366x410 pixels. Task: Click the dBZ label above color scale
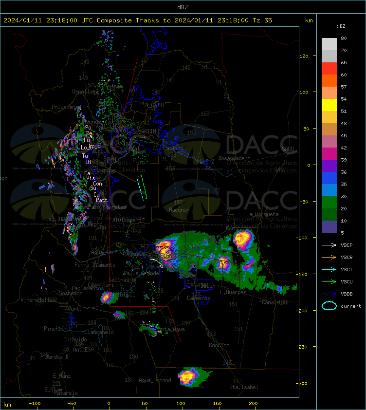click(341, 26)
